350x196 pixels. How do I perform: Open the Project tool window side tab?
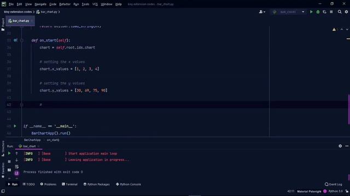pos(3,24)
